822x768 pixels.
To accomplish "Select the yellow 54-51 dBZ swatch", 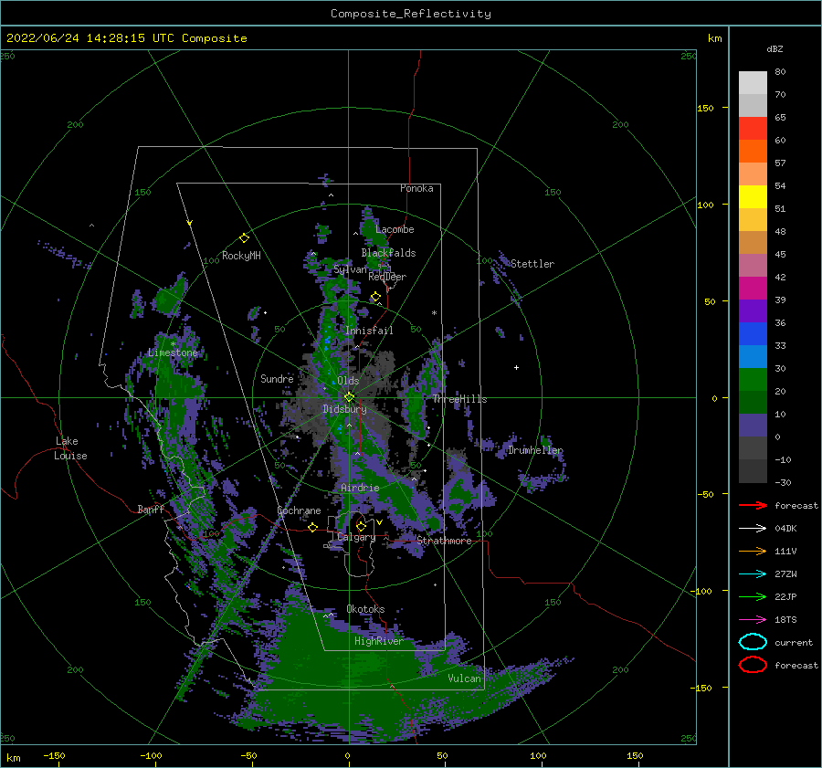I will (x=753, y=197).
